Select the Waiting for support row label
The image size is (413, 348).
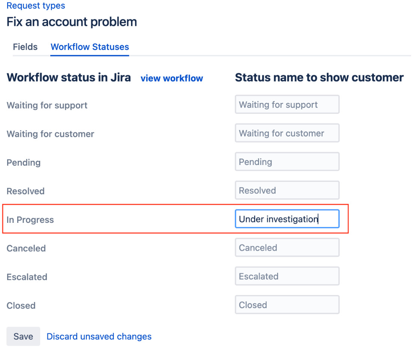pos(47,106)
